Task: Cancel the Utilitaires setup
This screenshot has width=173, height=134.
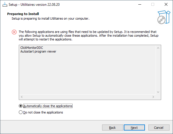Action: (x=159, y=128)
